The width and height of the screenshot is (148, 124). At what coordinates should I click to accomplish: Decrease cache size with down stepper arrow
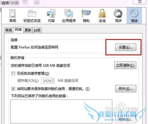click(53, 82)
